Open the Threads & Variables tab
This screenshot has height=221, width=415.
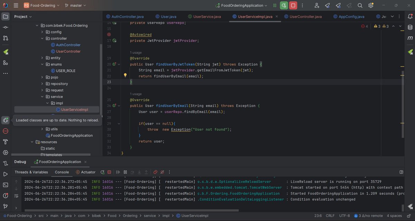31,172
